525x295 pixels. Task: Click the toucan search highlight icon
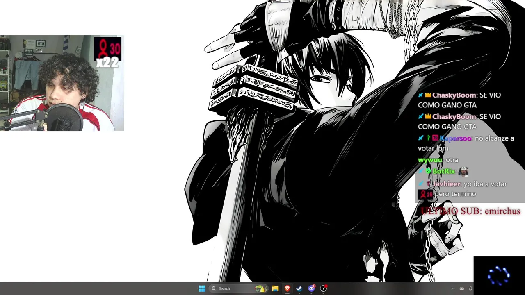point(261,288)
